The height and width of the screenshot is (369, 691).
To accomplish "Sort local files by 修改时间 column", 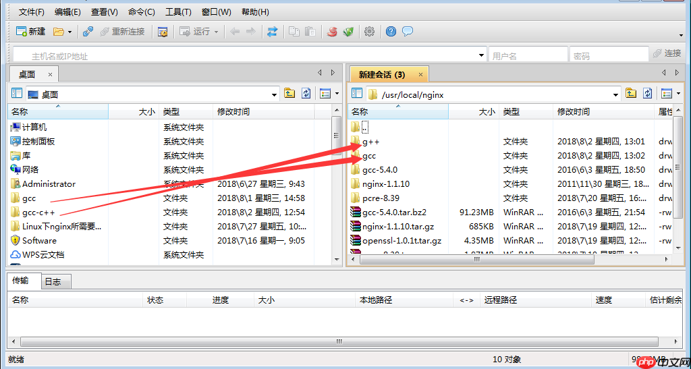I will (264, 112).
